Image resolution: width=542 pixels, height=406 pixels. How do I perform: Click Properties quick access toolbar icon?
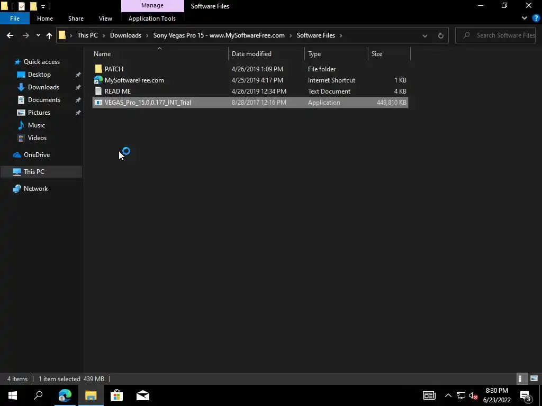21,6
